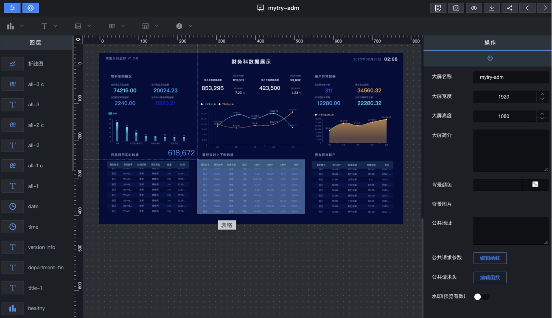Open the text components dropdown
The height and width of the screenshot is (318, 552).
click(x=49, y=26)
